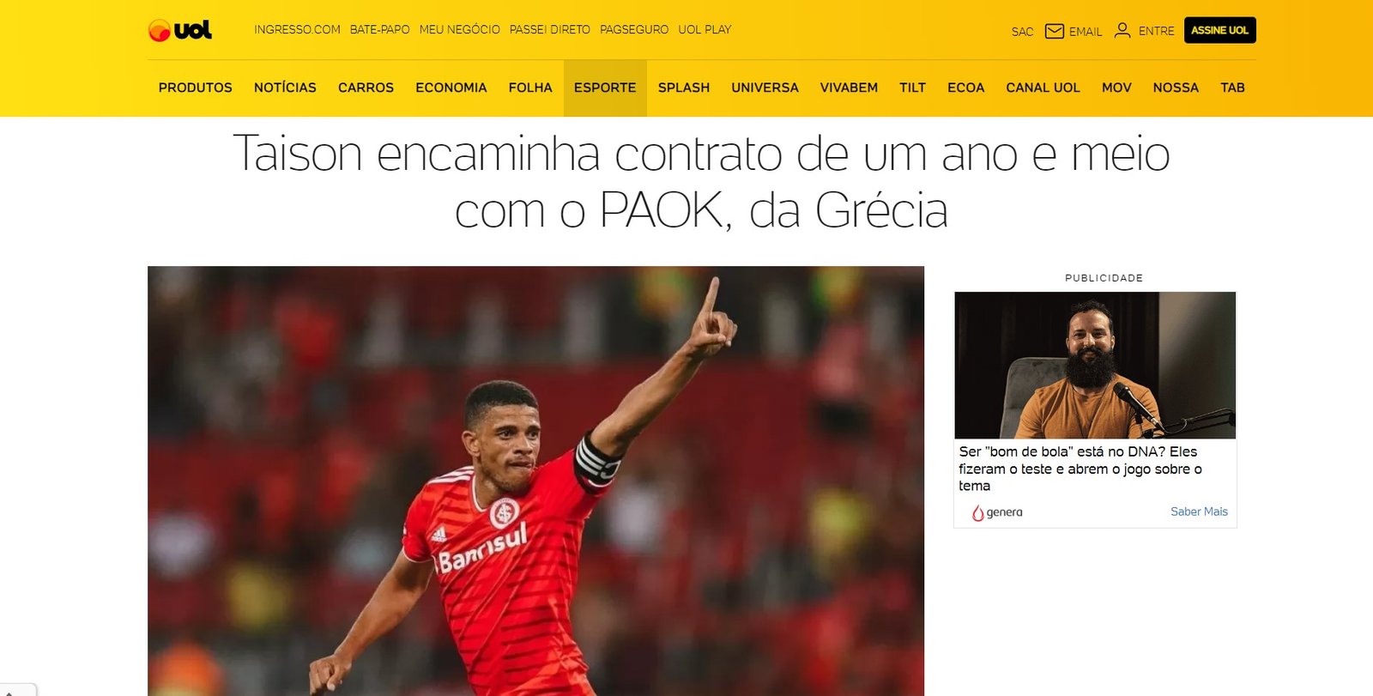This screenshot has width=1373, height=696.
Task: Open the ESPORTE navigation tab
Action: coord(605,88)
